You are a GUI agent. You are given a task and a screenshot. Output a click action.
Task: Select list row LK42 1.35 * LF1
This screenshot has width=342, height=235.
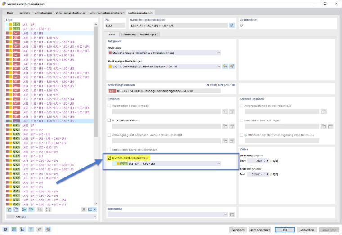(50, 33)
